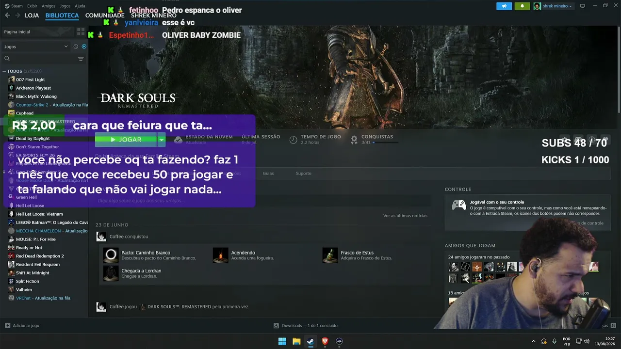Open the Amigos menu
The image size is (621, 349).
pyautogui.click(x=49, y=6)
